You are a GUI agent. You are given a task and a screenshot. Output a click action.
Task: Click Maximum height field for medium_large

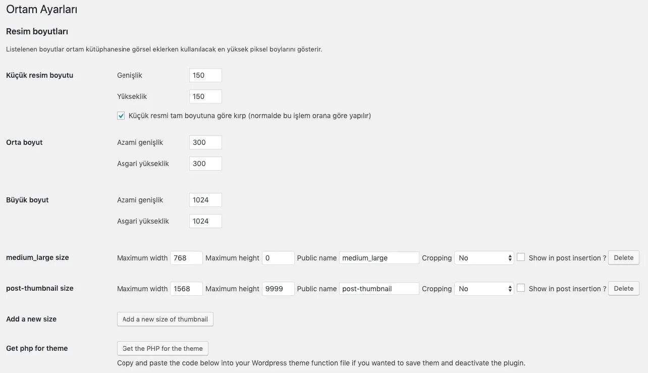click(x=278, y=258)
